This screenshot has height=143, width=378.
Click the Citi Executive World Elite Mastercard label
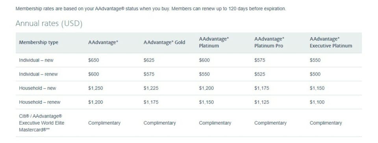point(42,123)
